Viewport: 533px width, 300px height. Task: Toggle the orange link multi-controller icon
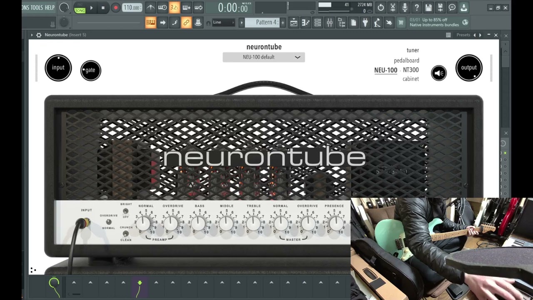click(187, 22)
